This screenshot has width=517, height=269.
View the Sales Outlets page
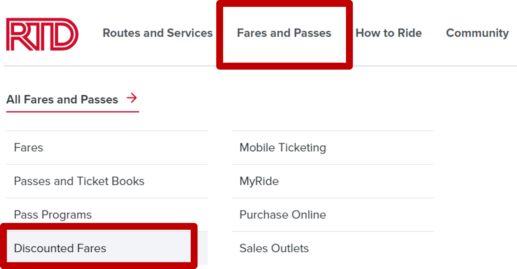coord(274,248)
